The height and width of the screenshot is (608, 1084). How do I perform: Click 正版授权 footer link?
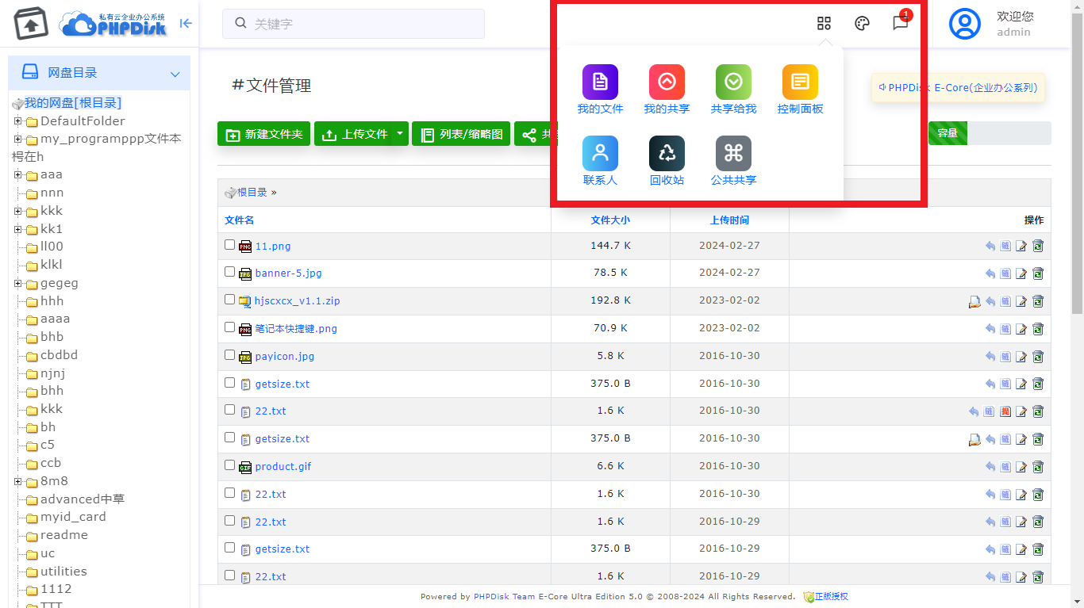click(x=831, y=597)
